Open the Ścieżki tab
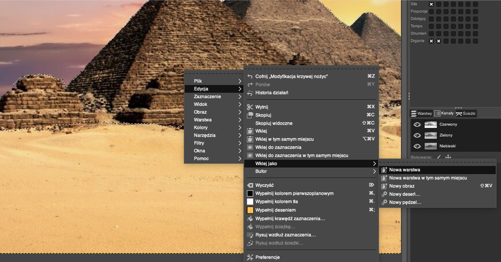The height and width of the screenshot is (262, 501). (466, 113)
